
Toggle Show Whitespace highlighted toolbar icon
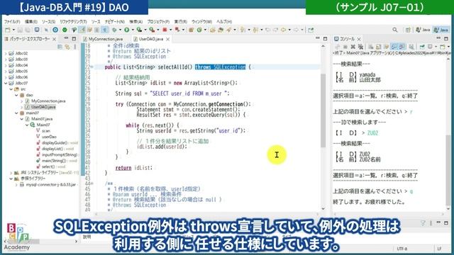point(105,30)
